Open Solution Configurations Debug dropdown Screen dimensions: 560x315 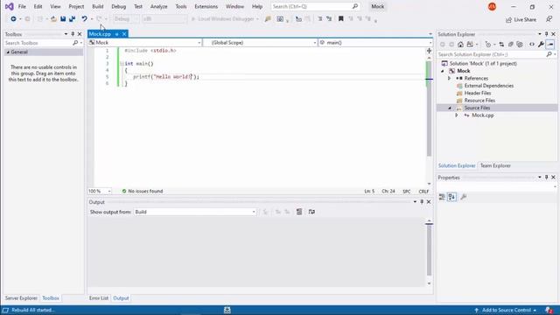coord(126,19)
